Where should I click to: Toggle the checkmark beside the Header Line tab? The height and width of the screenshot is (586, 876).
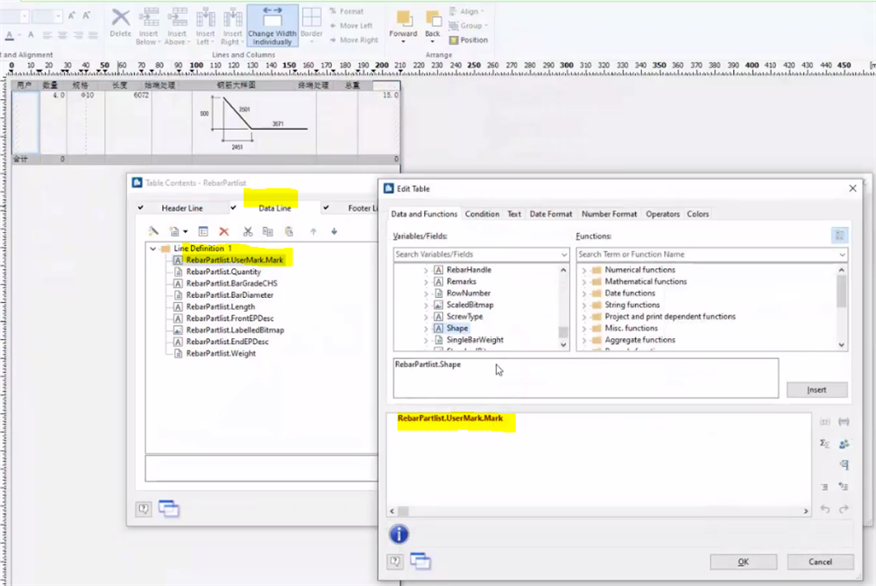click(x=142, y=208)
